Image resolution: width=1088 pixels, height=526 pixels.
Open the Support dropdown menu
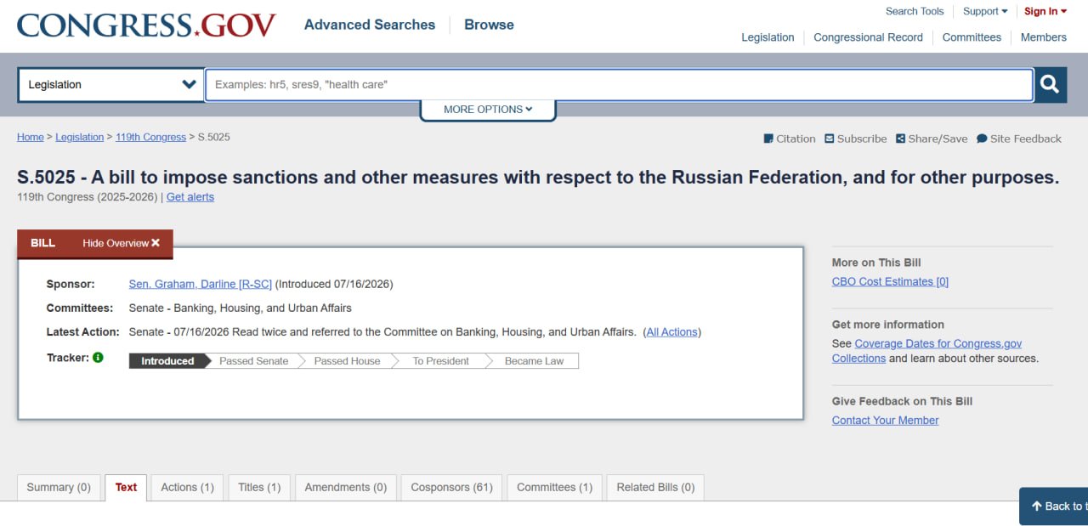click(x=985, y=11)
